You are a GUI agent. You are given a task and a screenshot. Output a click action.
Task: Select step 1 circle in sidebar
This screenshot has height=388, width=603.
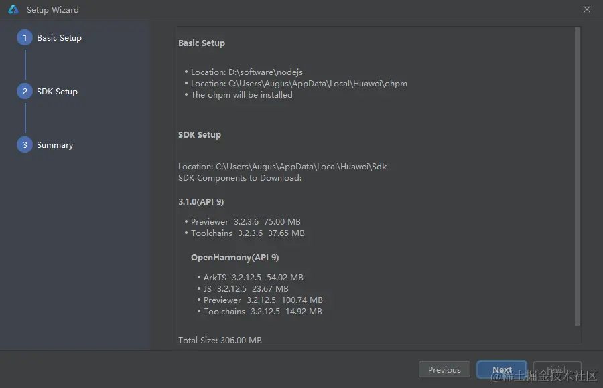tap(25, 37)
